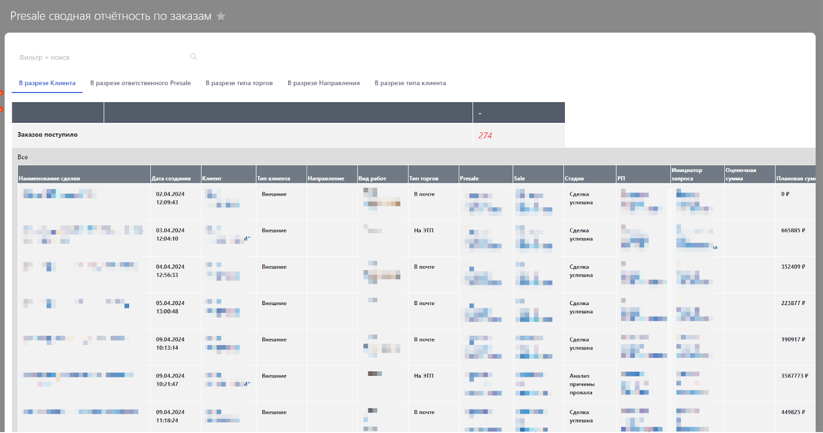The image size is (823, 433).
Task: Sort by 'Наименование сделки' column header
Action: click(49, 179)
